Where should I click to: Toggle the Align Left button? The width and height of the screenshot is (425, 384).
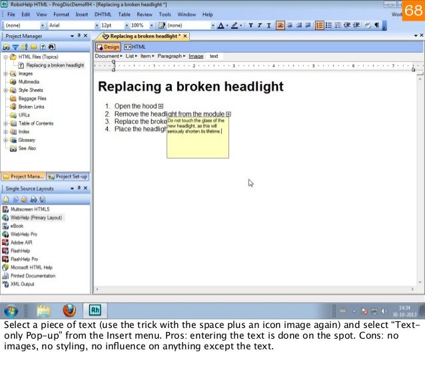pos(280,25)
